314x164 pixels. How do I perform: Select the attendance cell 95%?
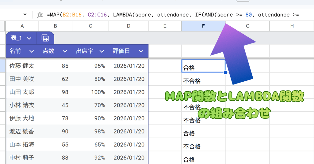pos(90,66)
